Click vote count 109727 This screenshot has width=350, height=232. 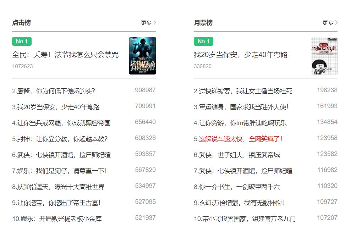327,201
